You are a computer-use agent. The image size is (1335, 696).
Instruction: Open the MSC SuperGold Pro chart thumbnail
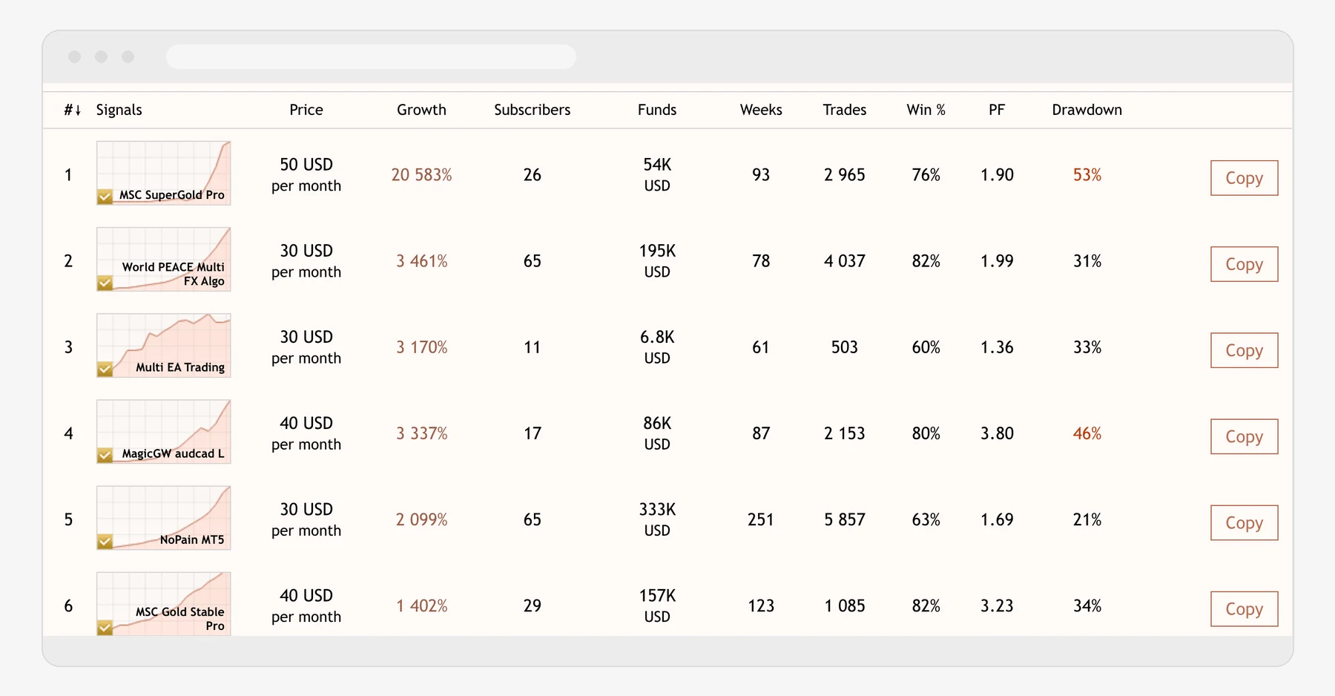pos(163,173)
